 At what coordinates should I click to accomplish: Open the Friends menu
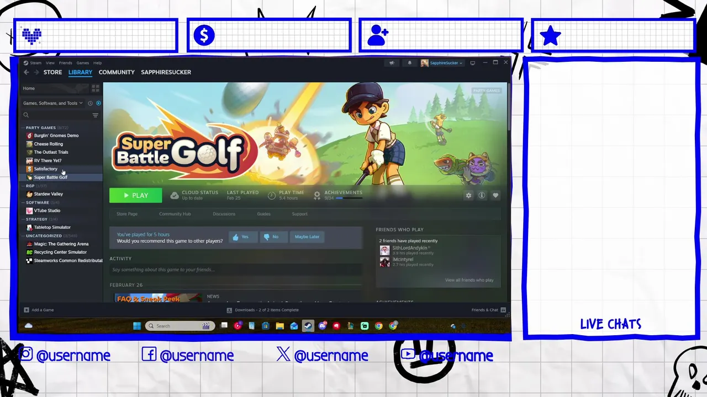coord(65,63)
